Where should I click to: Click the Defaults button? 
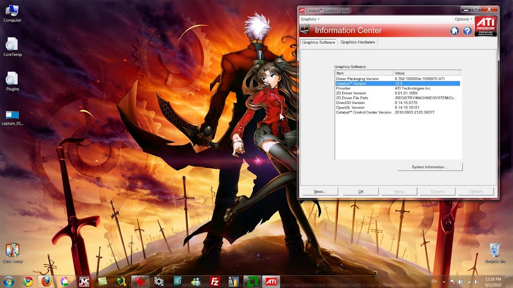(476, 191)
